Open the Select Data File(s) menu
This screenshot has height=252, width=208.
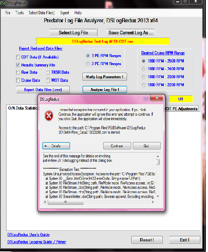[x=42, y=13]
